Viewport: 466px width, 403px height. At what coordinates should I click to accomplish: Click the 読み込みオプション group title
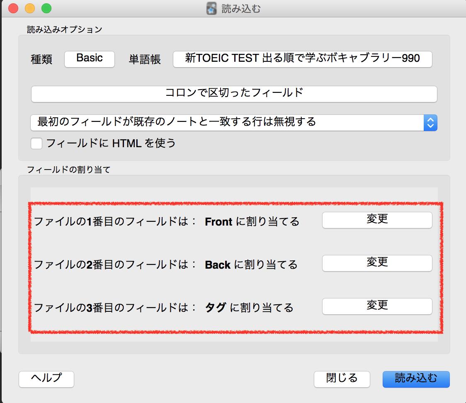click(65, 29)
